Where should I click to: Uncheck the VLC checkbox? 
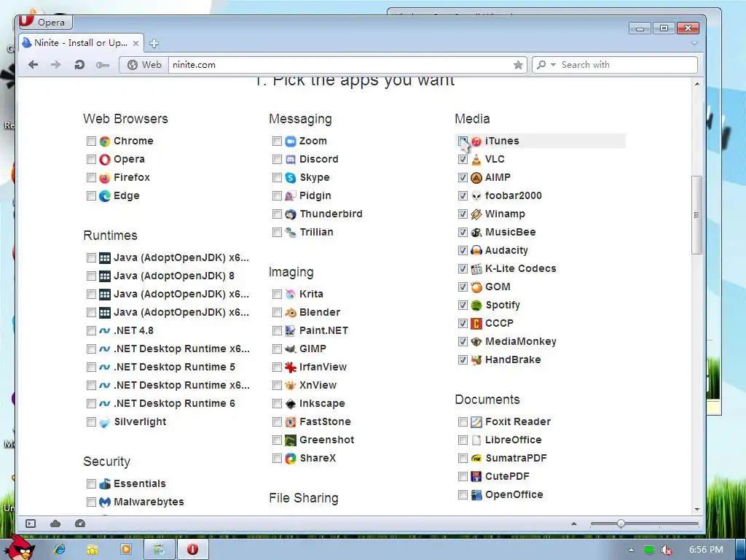463,159
